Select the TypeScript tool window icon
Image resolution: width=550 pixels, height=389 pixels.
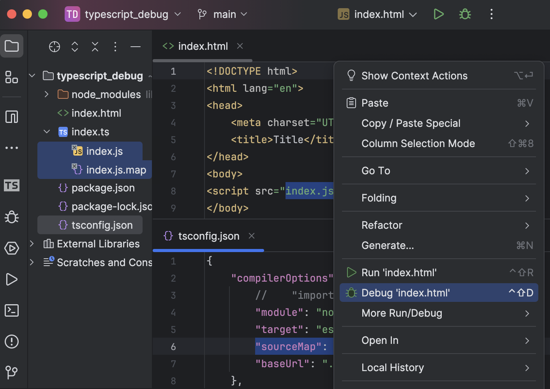click(11, 186)
